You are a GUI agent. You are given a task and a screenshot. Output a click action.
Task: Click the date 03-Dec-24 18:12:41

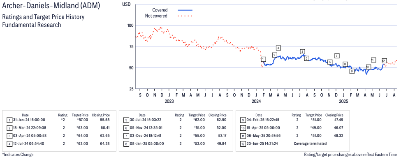(146, 136)
